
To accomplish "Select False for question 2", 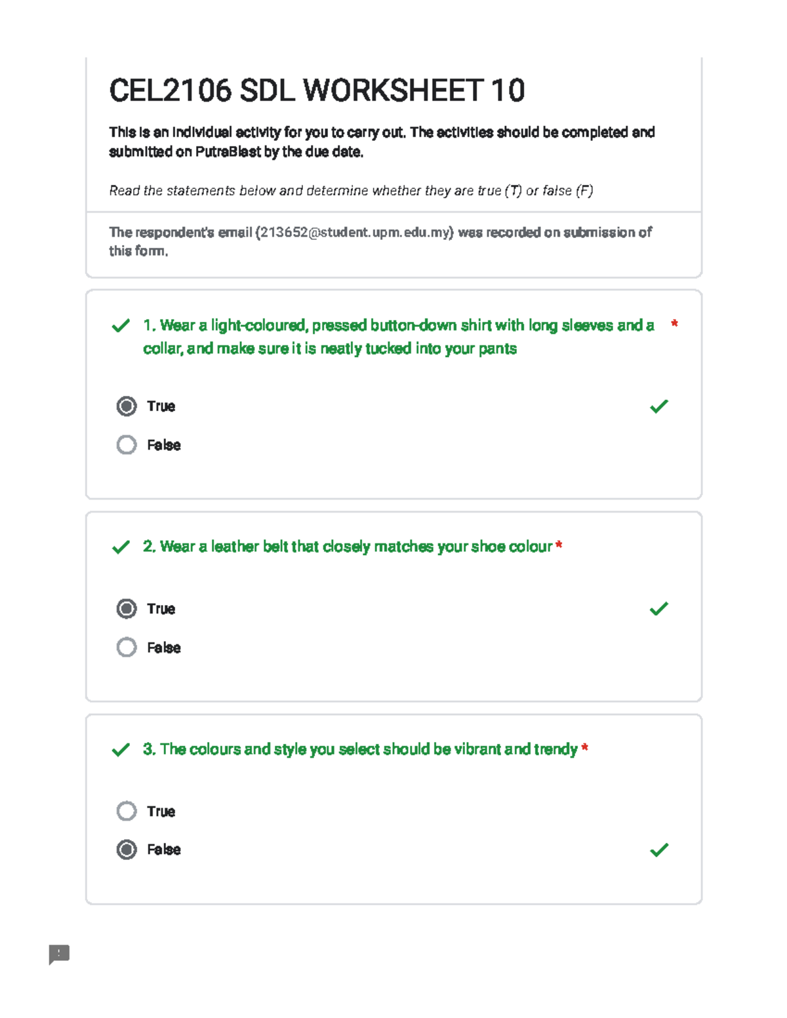I will (127, 648).
